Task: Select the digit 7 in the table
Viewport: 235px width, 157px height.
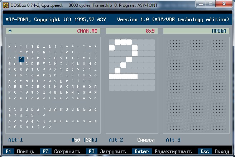Action: point(49,58)
